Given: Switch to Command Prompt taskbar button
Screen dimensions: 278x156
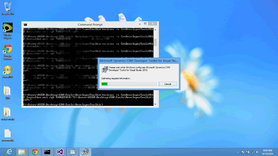Looking at the screenshot, I should [x=47, y=152].
